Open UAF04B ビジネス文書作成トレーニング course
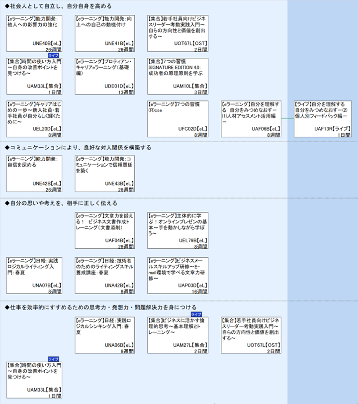 pyautogui.click(x=105, y=230)
